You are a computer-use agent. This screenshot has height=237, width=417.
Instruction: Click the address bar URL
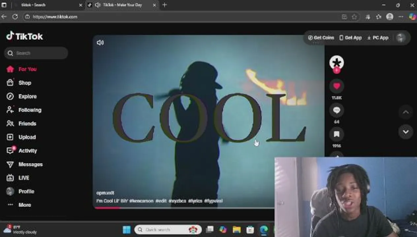tap(55, 17)
